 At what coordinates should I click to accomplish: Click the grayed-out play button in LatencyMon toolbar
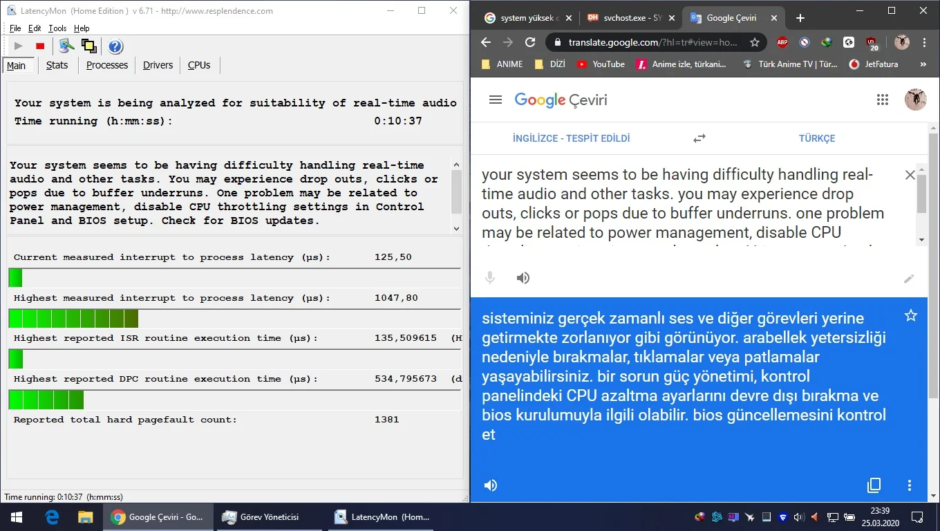pos(19,46)
